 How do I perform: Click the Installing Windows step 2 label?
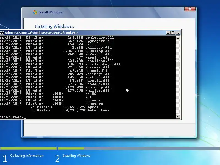(x=76, y=156)
